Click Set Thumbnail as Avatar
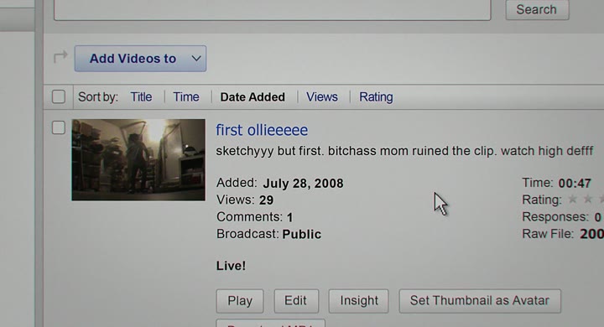Image resolution: width=604 pixels, height=327 pixels. coord(480,301)
